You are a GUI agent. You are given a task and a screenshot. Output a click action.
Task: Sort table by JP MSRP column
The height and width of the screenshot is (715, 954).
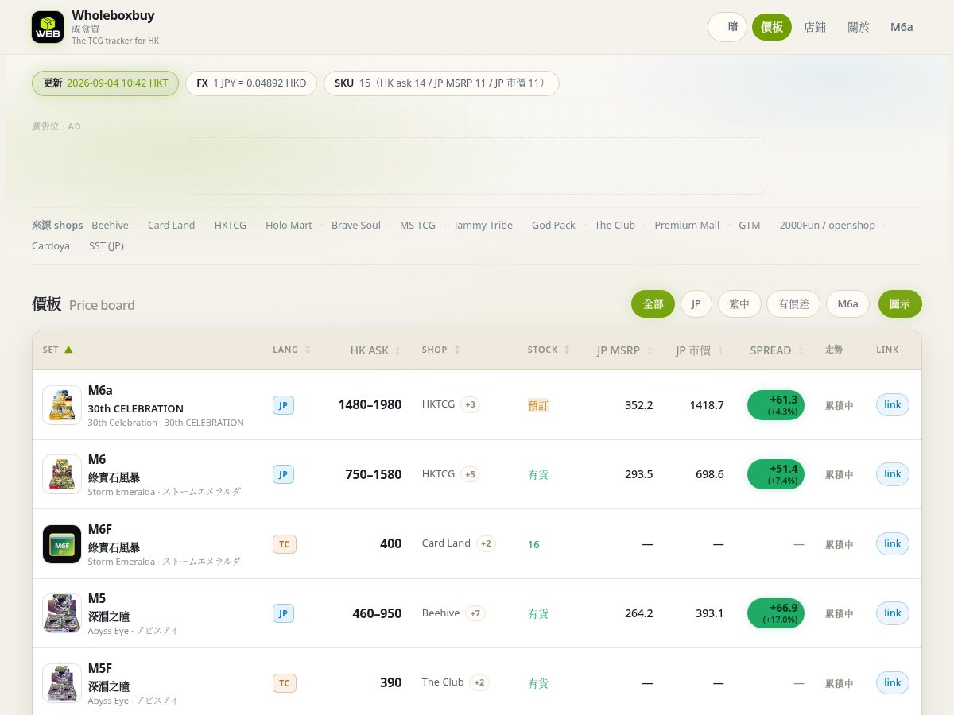click(x=625, y=350)
